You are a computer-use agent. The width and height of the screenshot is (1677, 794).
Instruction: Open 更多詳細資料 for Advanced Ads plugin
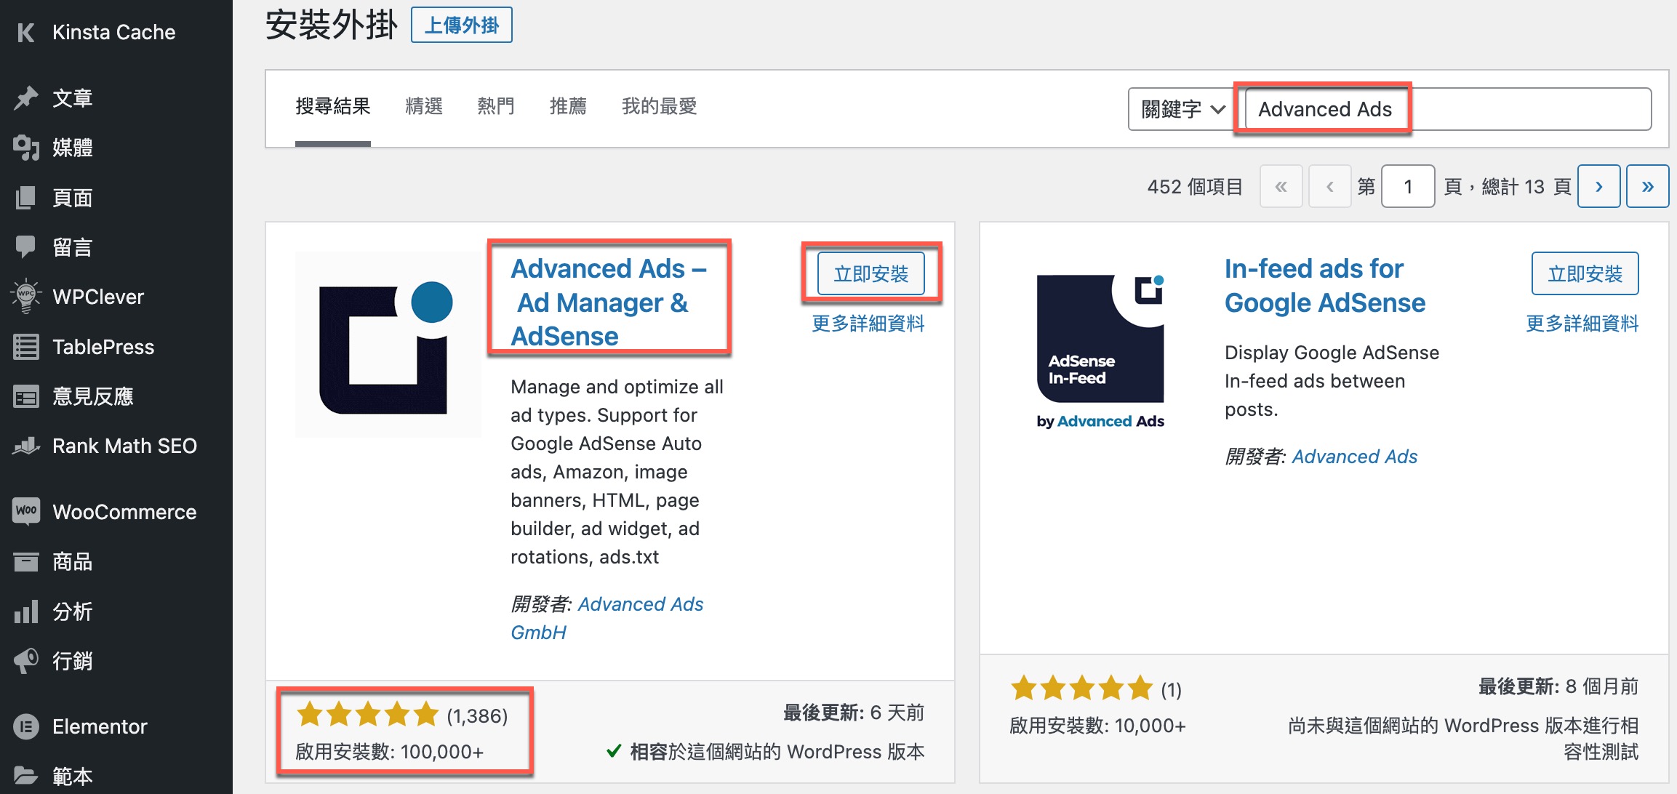click(x=868, y=324)
